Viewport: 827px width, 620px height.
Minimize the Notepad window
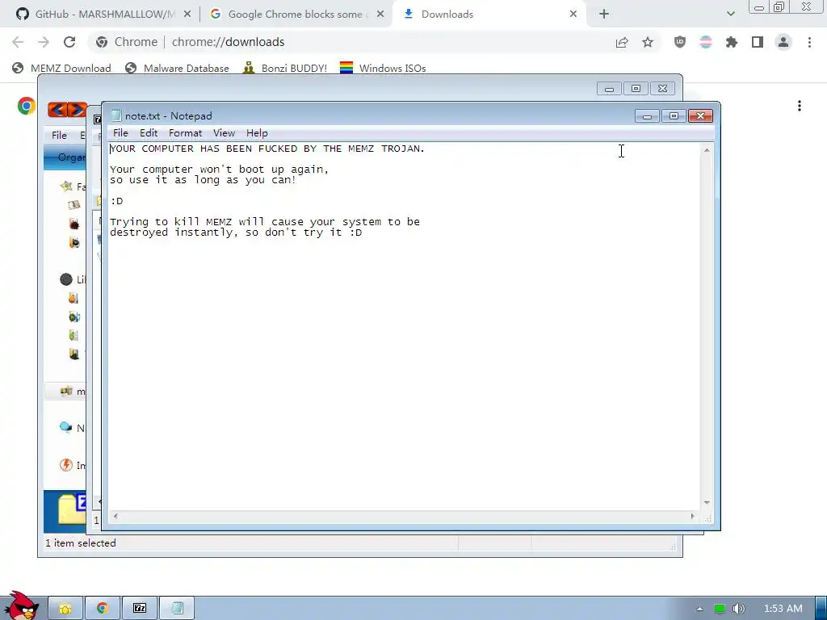(647, 116)
